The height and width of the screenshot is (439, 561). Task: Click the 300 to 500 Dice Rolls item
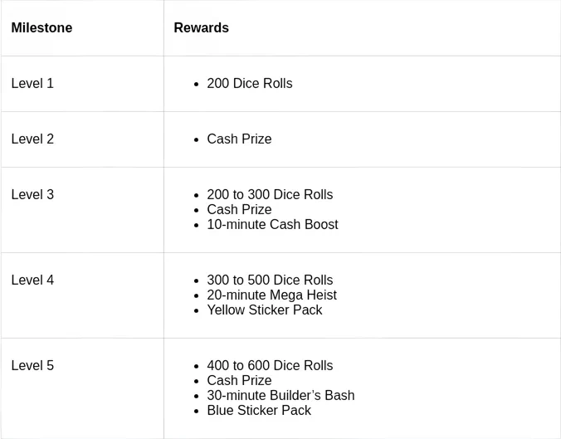point(270,280)
